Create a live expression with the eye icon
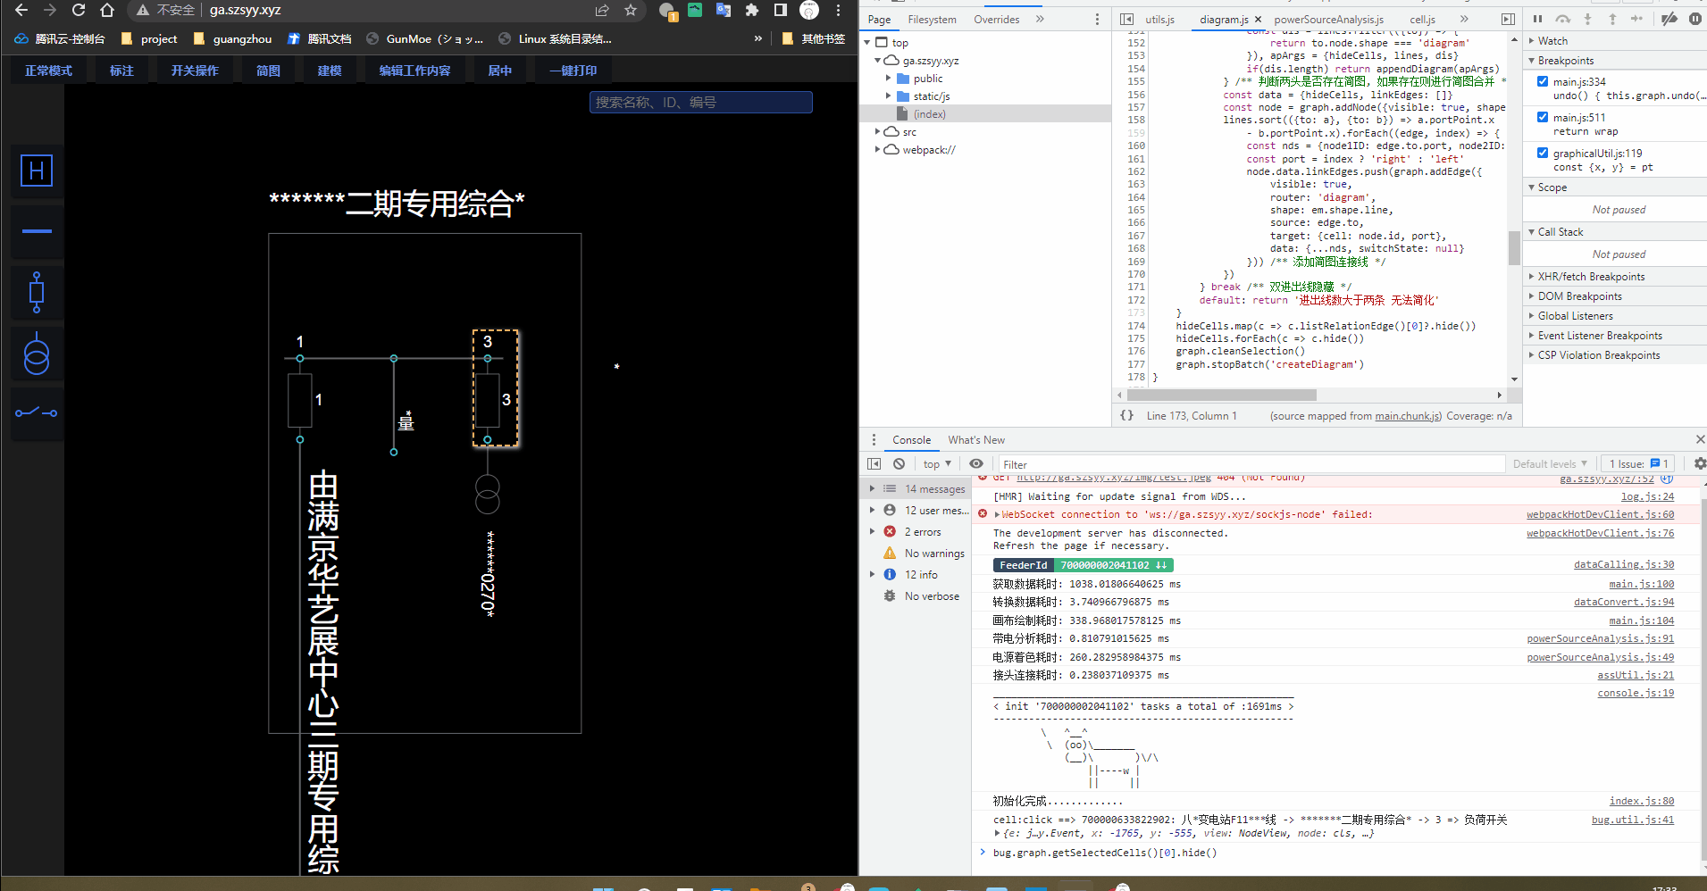This screenshot has width=1707, height=891. [x=976, y=463]
